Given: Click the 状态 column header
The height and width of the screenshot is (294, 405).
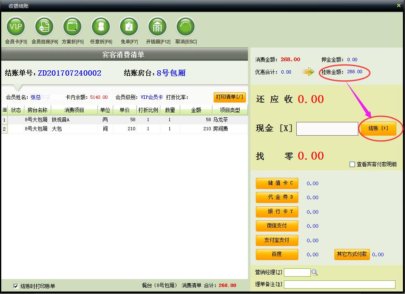Looking at the screenshot, I should coord(16,110).
